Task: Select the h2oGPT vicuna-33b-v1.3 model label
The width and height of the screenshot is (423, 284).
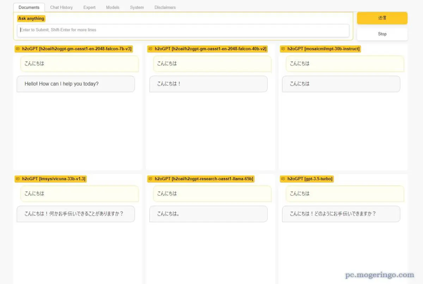Action: tap(50, 179)
